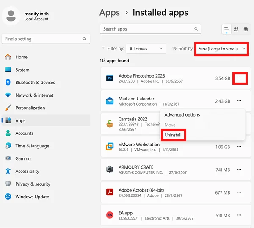Open Privacy & security settings

pyautogui.click(x=46, y=184)
